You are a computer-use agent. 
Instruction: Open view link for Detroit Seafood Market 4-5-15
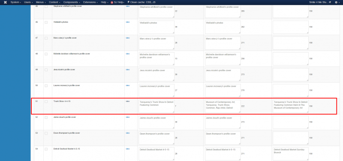point(127,149)
